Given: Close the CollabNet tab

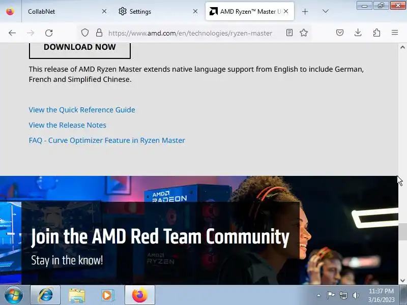Looking at the screenshot, I should [x=104, y=11].
